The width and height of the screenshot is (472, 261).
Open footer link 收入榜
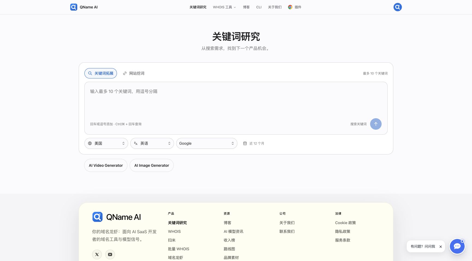coord(229,240)
